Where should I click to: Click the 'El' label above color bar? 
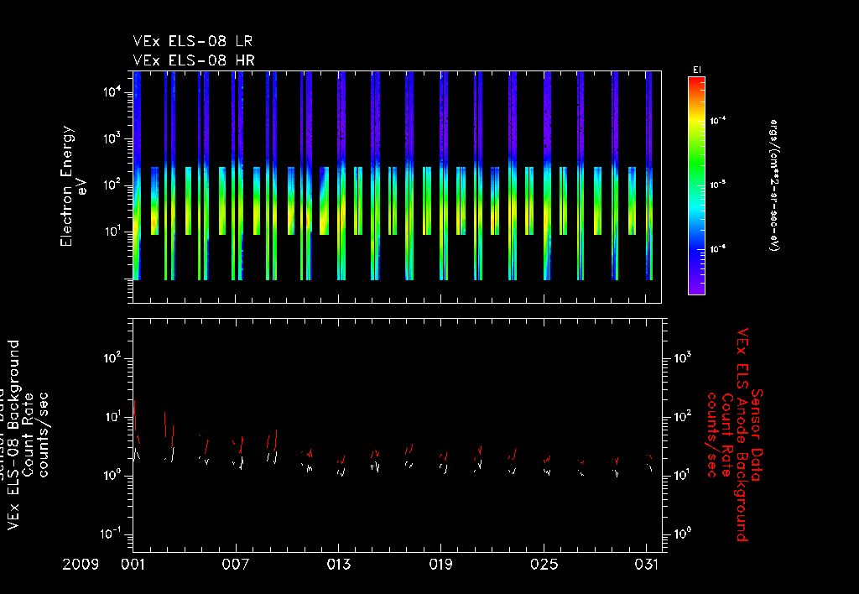(x=697, y=70)
